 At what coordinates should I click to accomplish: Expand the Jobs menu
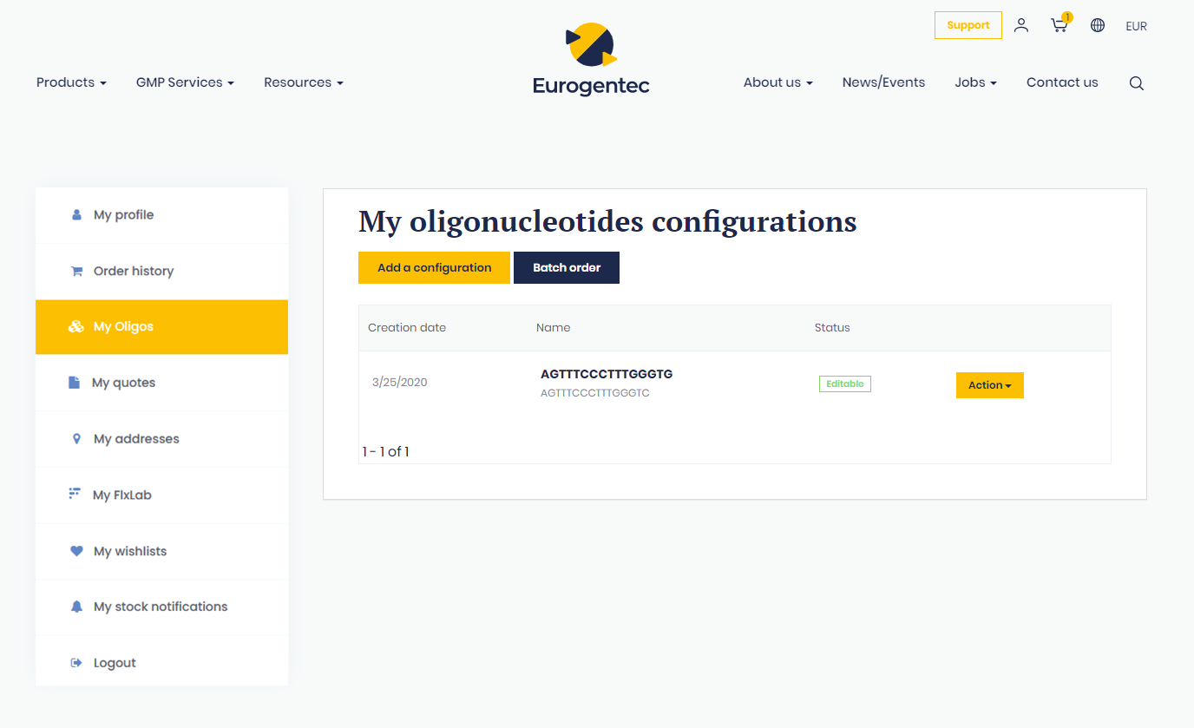pos(976,82)
